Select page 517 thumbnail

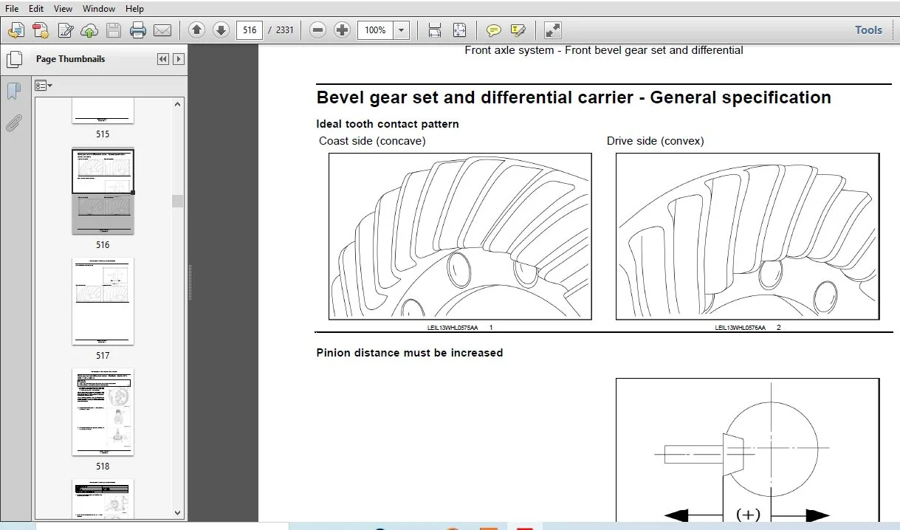tap(103, 301)
